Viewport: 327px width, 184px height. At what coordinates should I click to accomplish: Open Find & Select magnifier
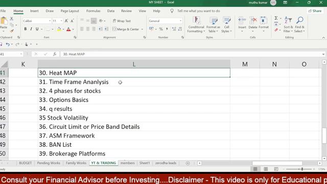pos(300,25)
